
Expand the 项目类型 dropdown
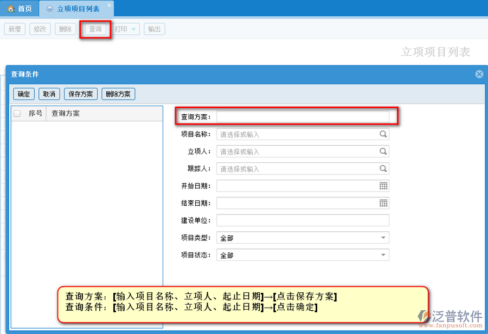(x=383, y=238)
